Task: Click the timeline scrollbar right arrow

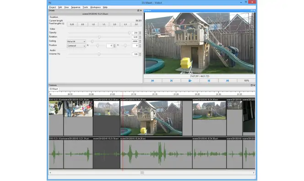Action: 254,172
